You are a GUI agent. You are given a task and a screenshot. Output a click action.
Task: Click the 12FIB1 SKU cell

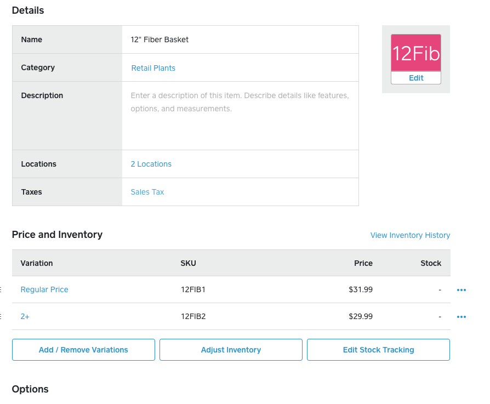pyautogui.click(x=193, y=289)
